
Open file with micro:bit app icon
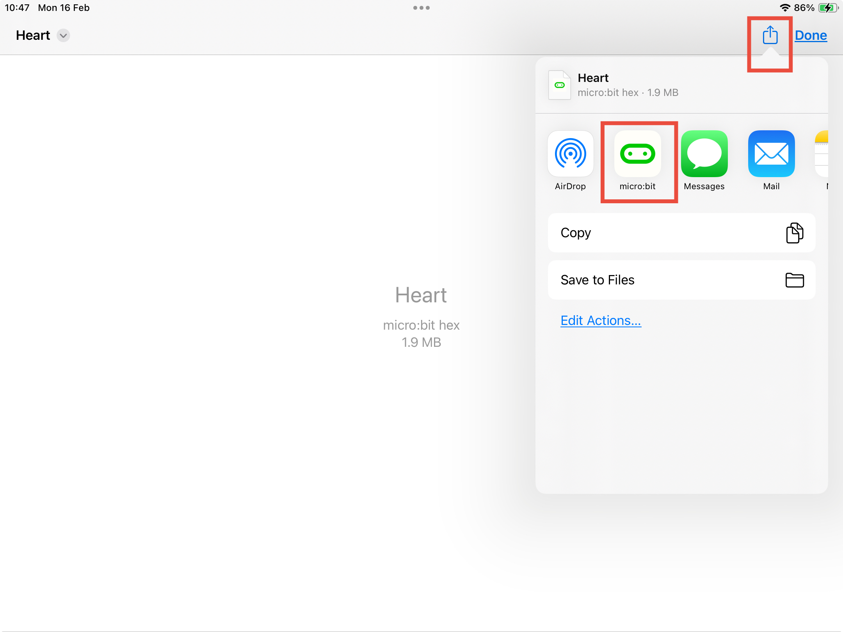click(x=637, y=154)
